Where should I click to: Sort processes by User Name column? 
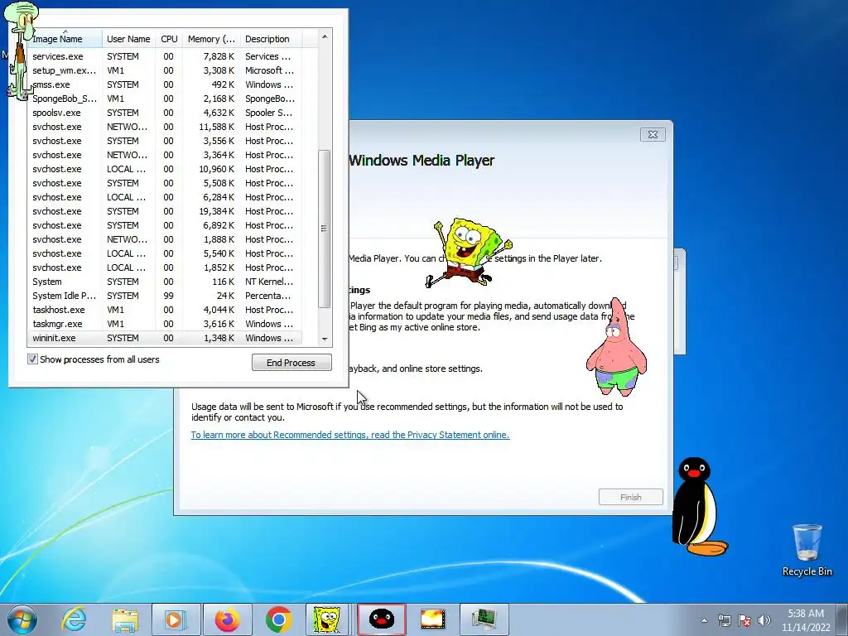coord(128,39)
